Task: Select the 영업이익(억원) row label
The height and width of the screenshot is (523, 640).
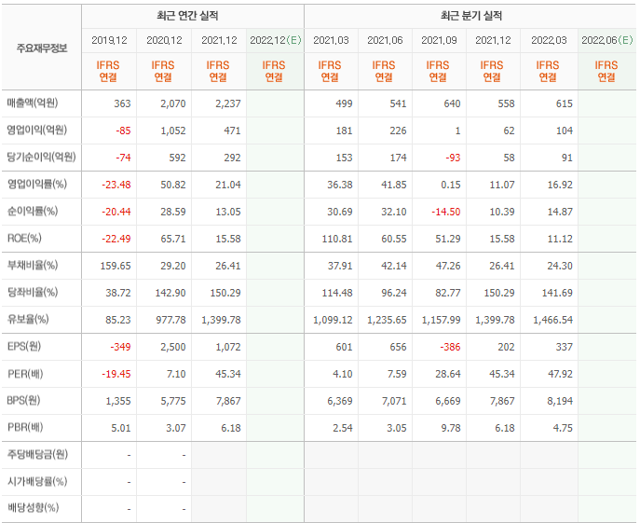Action: [x=36, y=130]
